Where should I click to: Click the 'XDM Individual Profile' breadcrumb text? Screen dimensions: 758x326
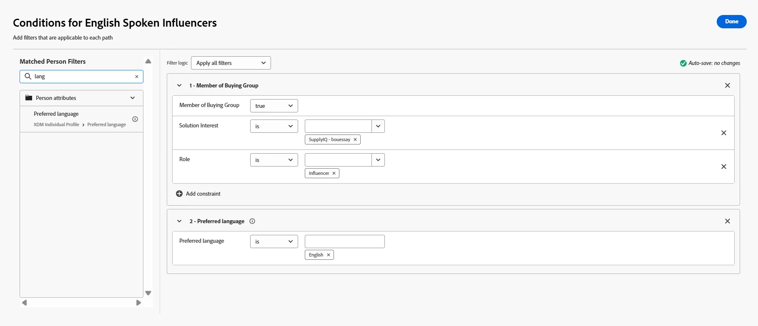pos(56,124)
